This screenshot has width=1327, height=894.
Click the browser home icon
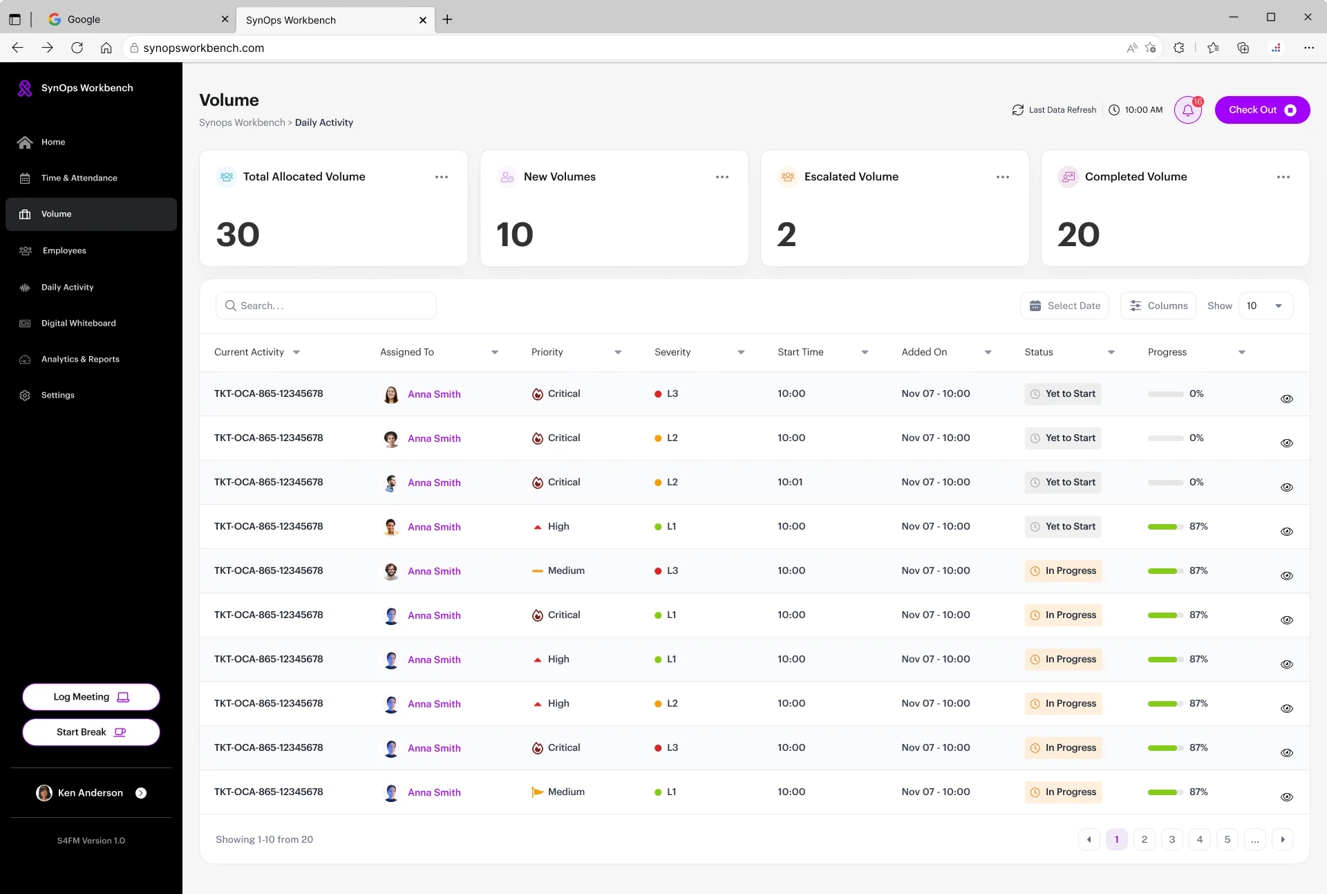[106, 48]
